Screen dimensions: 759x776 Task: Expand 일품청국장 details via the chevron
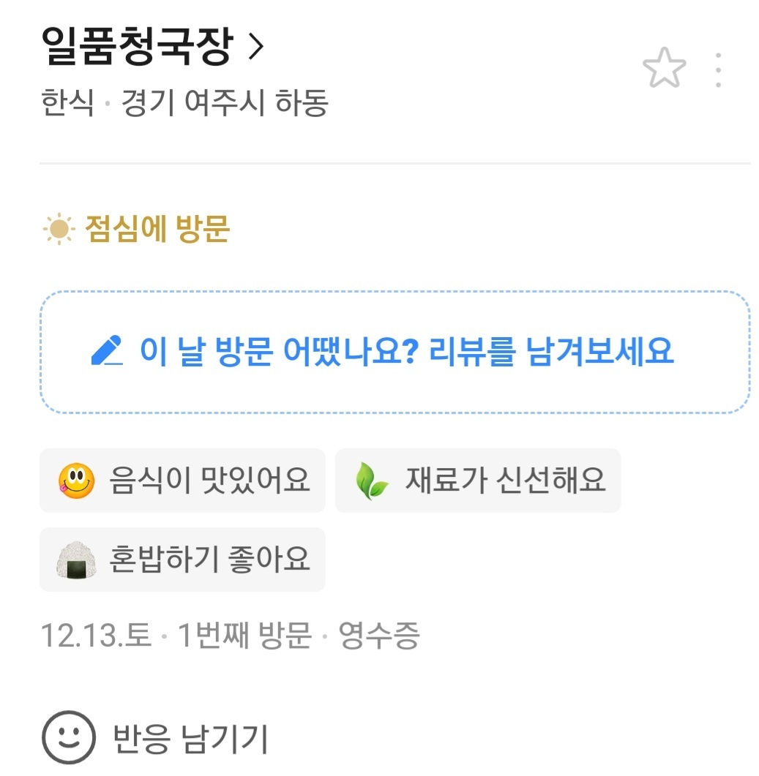pos(255,48)
